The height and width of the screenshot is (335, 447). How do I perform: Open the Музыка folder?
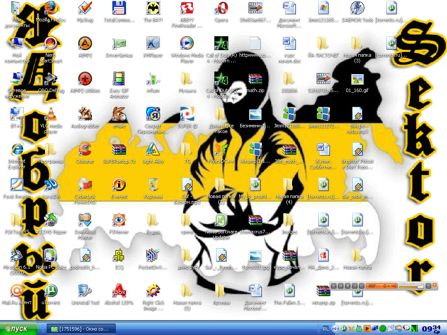click(187, 82)
